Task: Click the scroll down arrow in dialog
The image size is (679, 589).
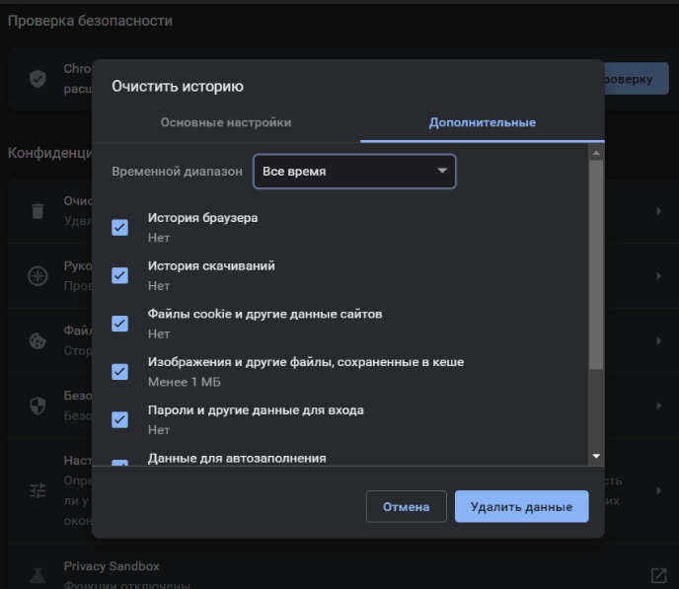Action: pyautogui.click(x=595, y=456)
